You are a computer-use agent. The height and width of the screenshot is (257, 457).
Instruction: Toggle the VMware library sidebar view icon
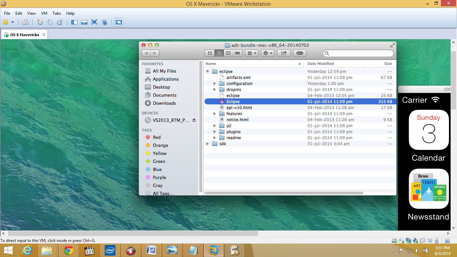pos(74,22)
